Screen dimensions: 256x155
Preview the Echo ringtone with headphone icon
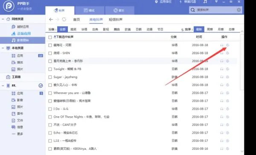coord(222,133)
